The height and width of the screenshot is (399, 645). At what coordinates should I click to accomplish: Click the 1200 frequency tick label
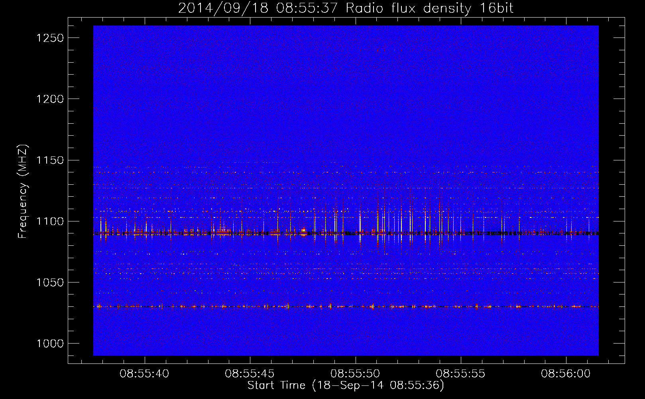pyautogui.click(x=50, y=99)
